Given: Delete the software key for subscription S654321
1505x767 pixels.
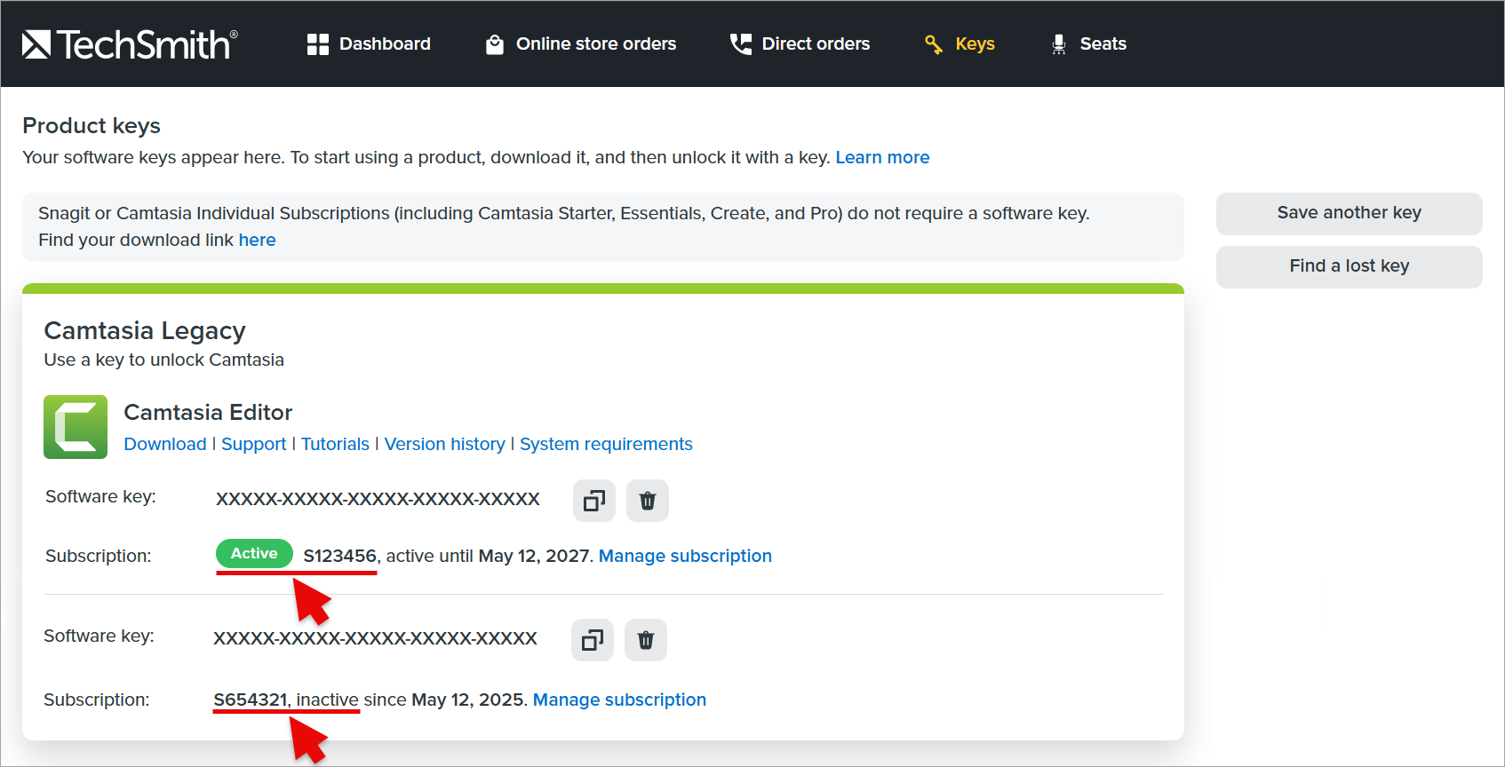Looking at the screenshot, I should click(x=646, y=640).
